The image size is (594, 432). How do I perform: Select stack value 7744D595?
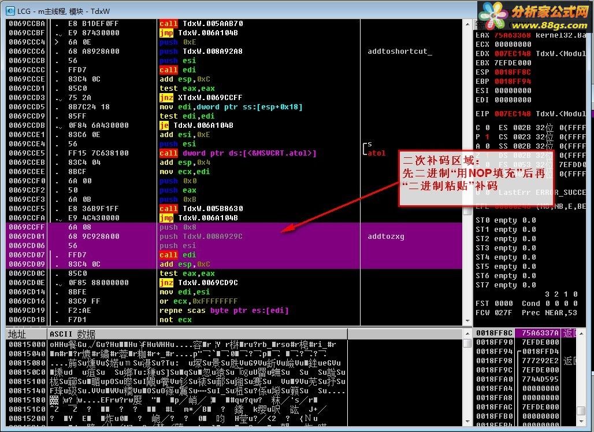(541, 379)
